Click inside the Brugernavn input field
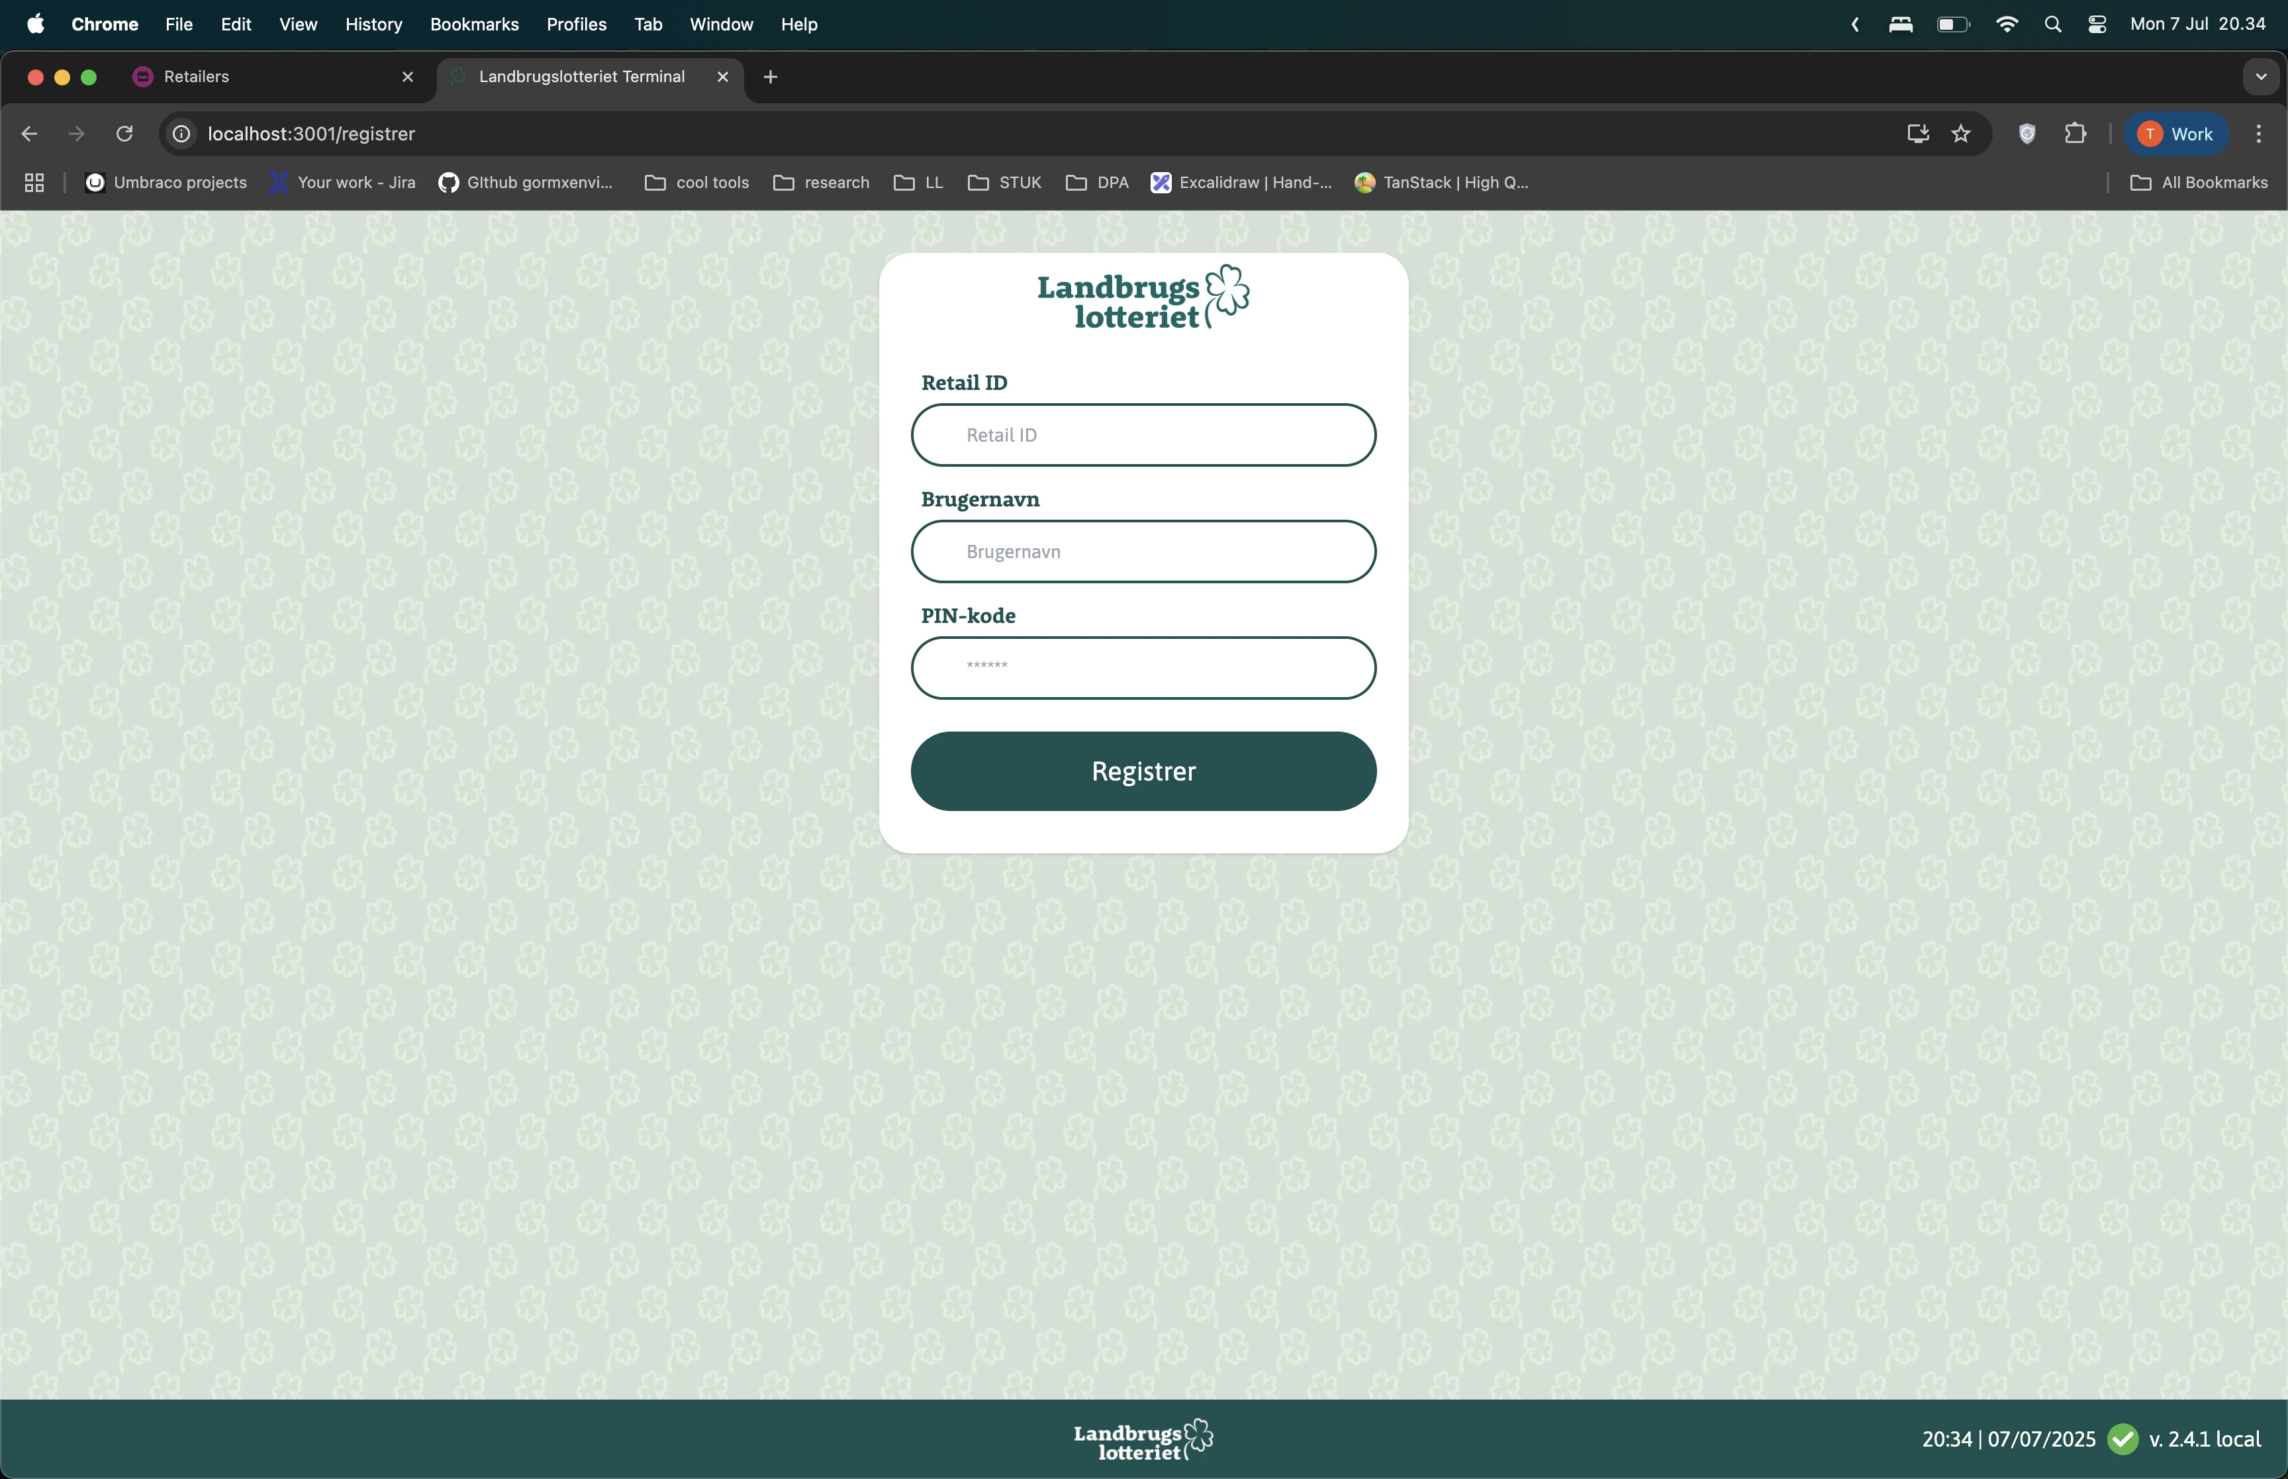 point(1143,551)
